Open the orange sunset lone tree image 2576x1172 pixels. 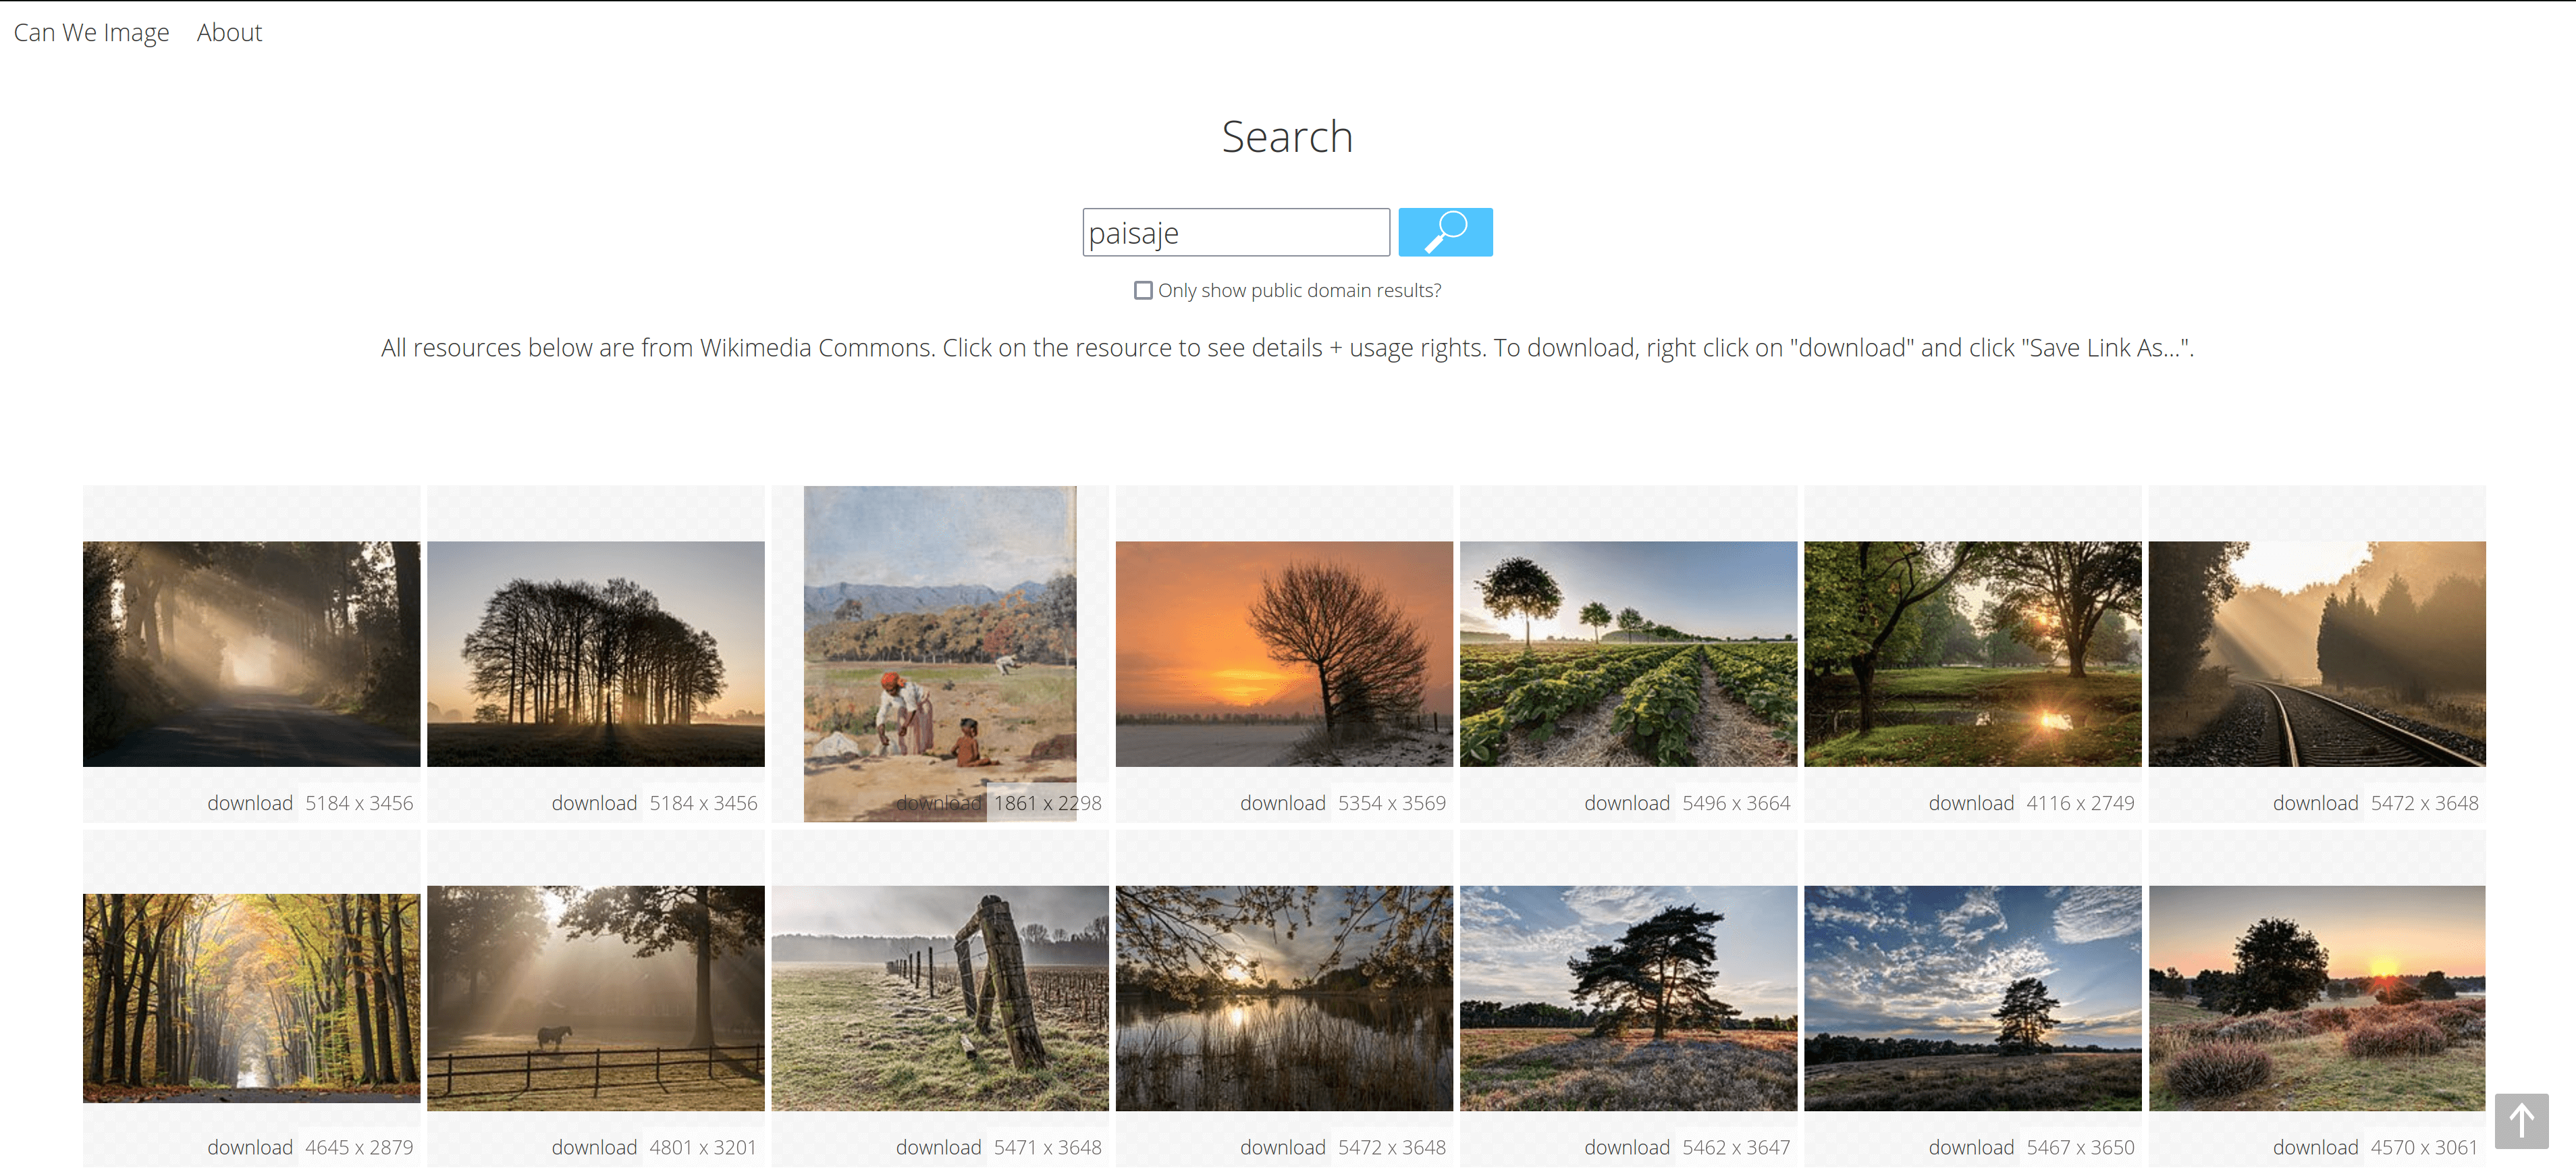click(x=1283, y=654)
